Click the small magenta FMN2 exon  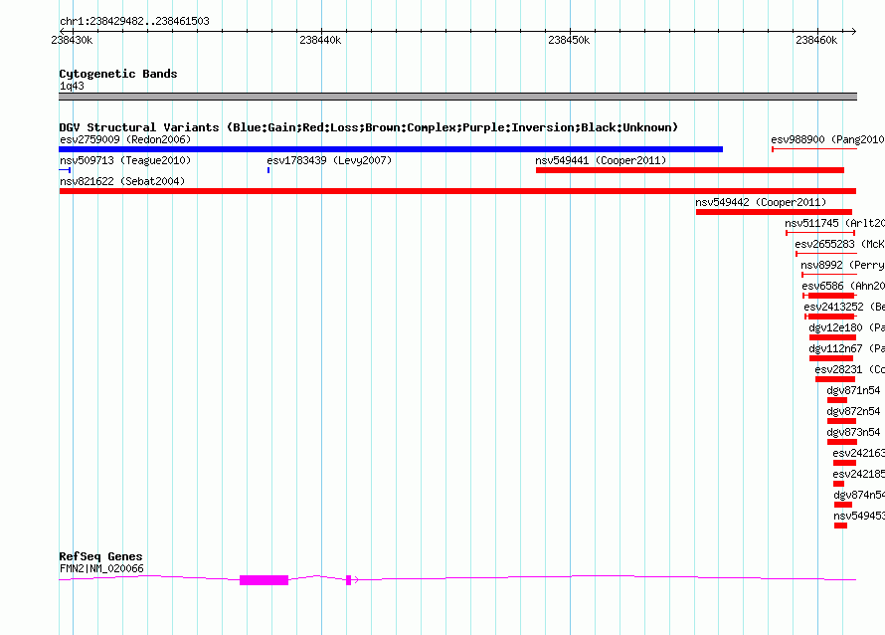(349, 580)
